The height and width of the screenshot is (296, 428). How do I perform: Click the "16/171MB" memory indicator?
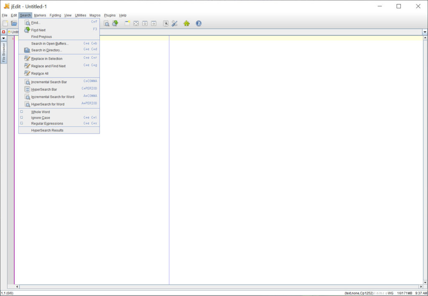405,293
